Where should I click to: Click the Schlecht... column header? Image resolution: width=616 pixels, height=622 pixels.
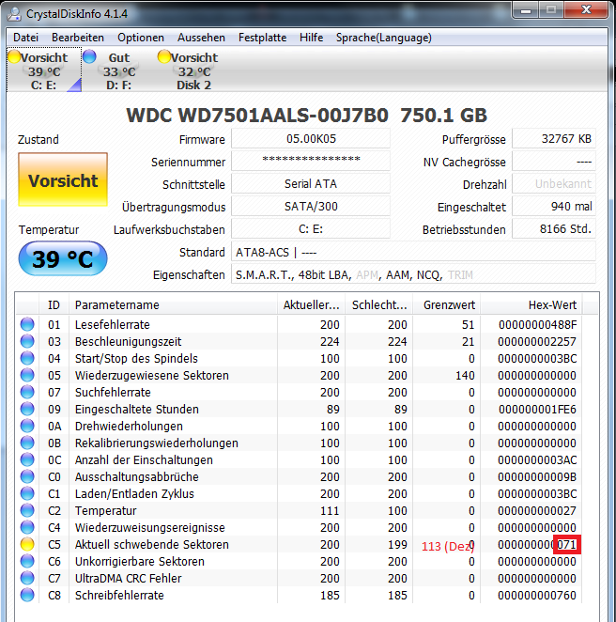click(379, 304)
